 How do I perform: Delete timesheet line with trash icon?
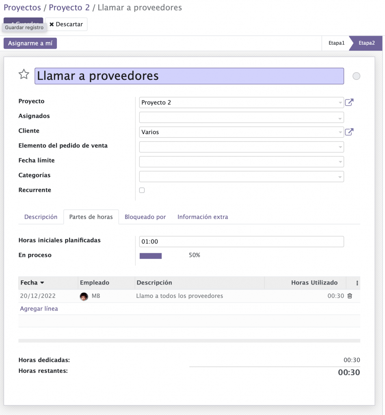[x=350, y=296]
